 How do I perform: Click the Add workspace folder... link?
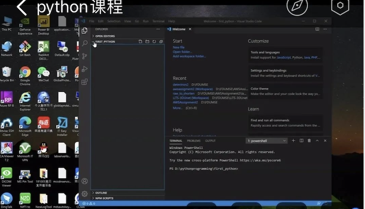[x=189, y=56]
